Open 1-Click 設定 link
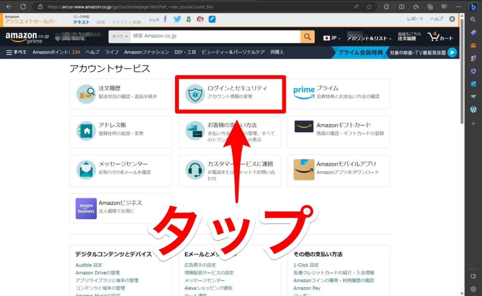 point(306,265)
